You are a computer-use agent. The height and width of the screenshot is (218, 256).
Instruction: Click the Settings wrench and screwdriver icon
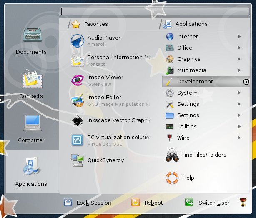(x=170, y=104)
